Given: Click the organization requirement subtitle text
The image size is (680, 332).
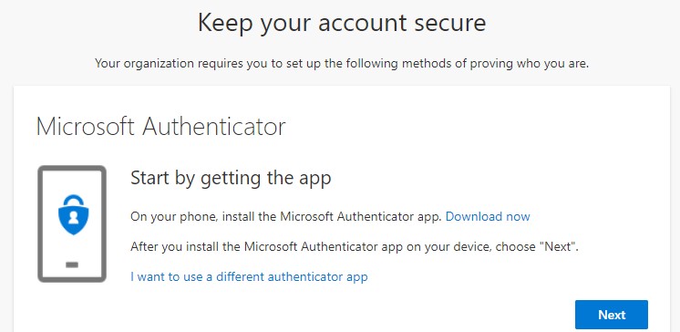Looking at the screenshot, I should (x=342, y=63).
